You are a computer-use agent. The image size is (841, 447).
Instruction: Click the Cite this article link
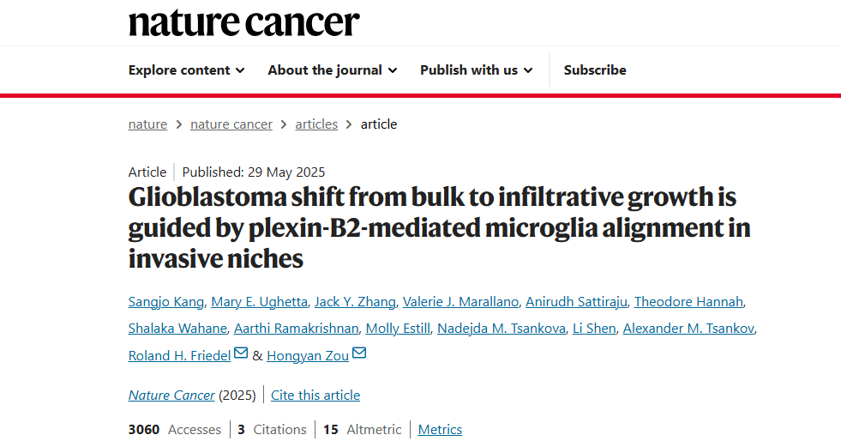coord(315,396)
